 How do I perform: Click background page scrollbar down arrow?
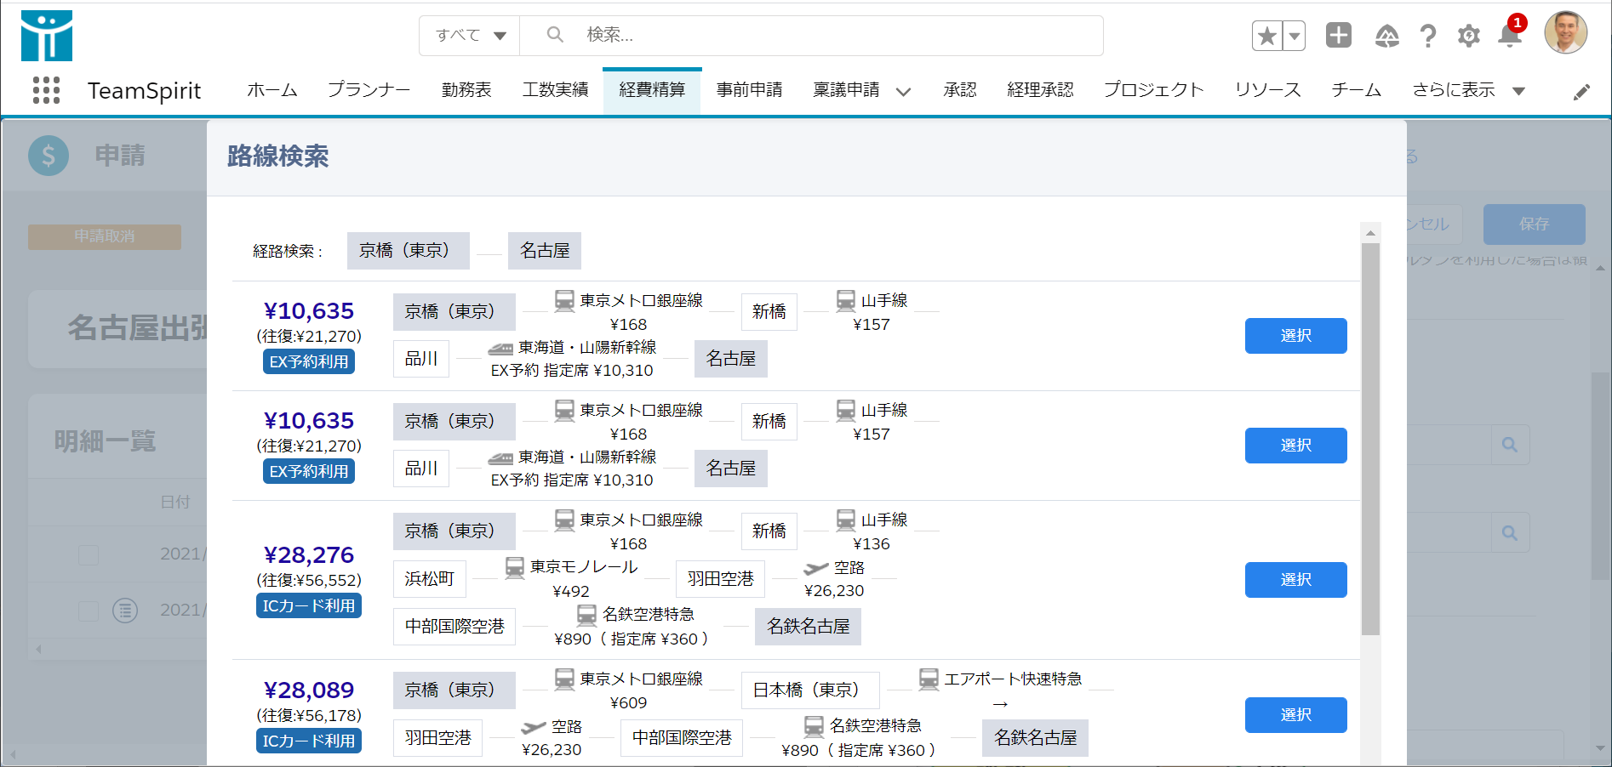click(x=1600, y=749)
